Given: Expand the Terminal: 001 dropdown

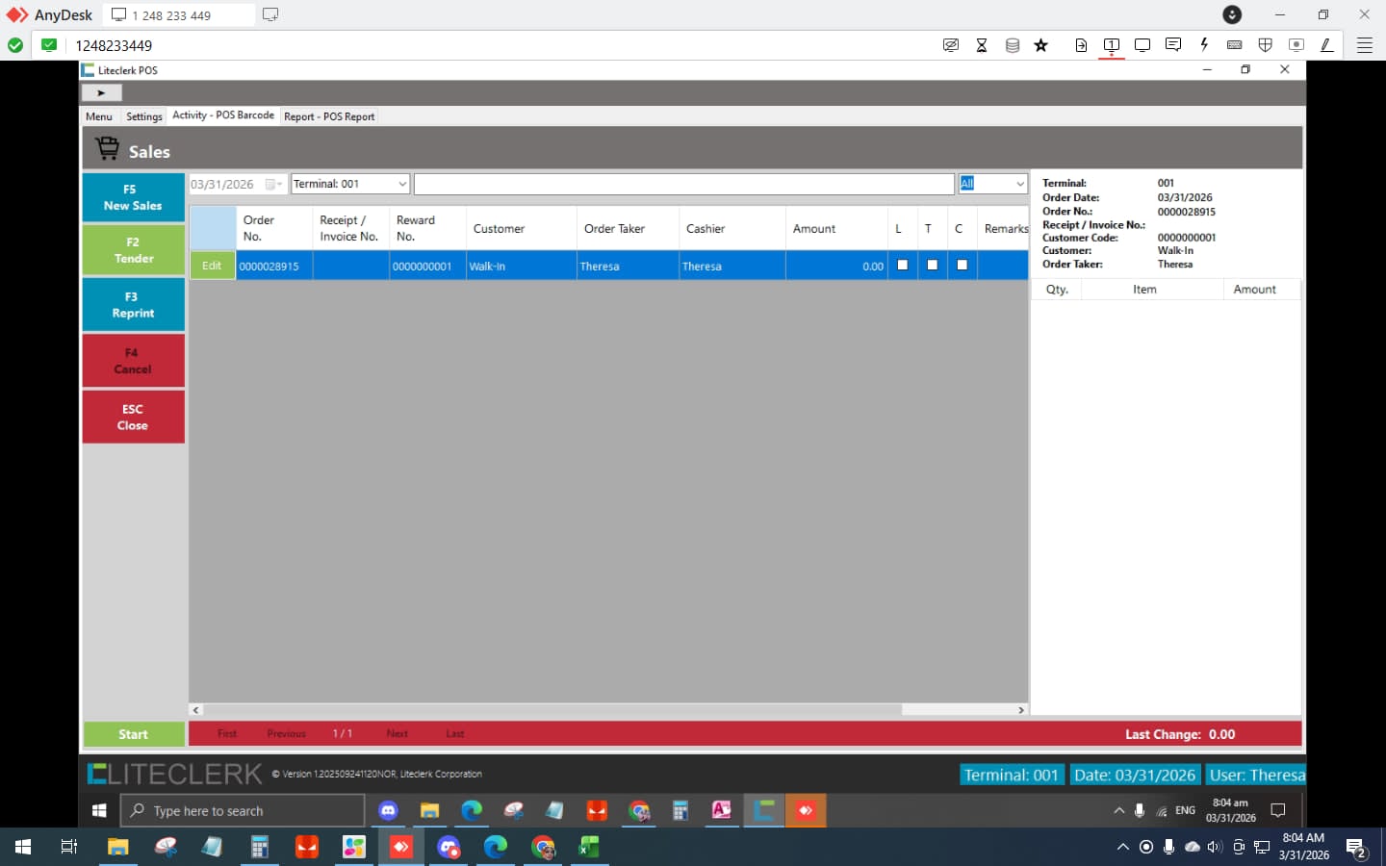Looking at the screenshot, I should pyautogui.click(x=402, y=184).
